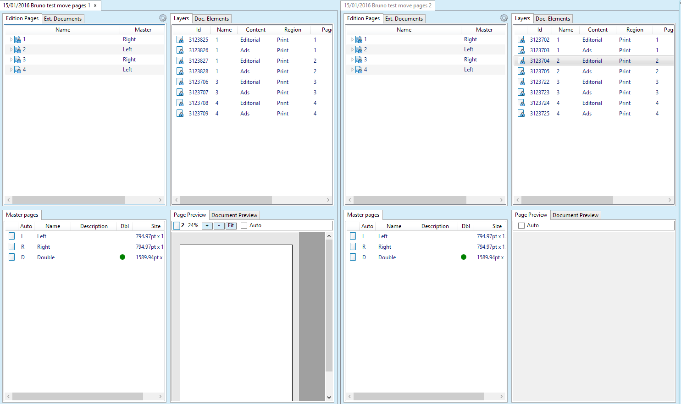The height and width of the screenshot is (404, 681).
Task: Click the gear icon in right Edition Pages panel
Action: (504, 18)
